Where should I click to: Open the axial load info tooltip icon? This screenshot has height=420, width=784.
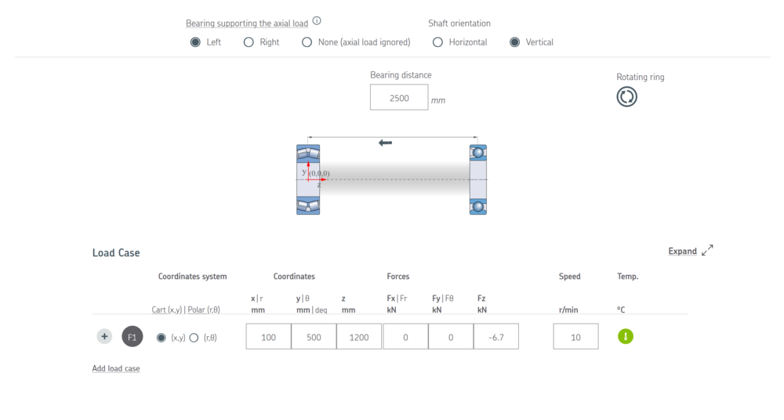pos(317,21)
